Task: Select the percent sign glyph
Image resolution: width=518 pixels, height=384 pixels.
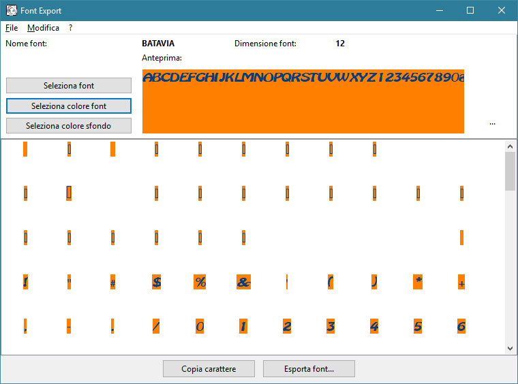Action: coord(200,283)
